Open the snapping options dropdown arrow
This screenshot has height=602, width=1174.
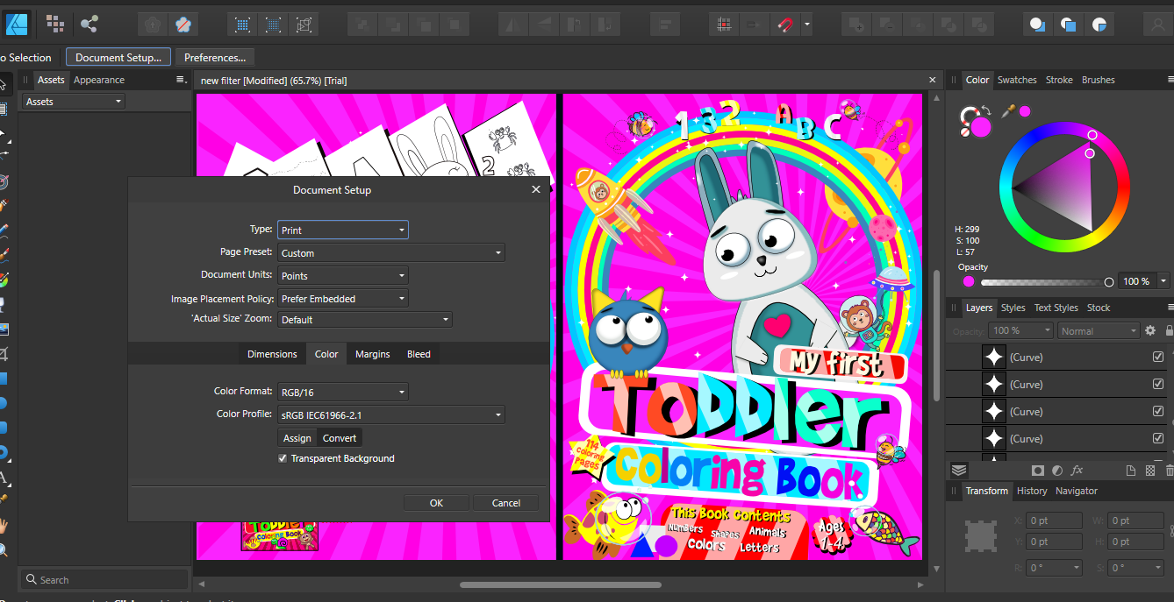pos(806,25)
